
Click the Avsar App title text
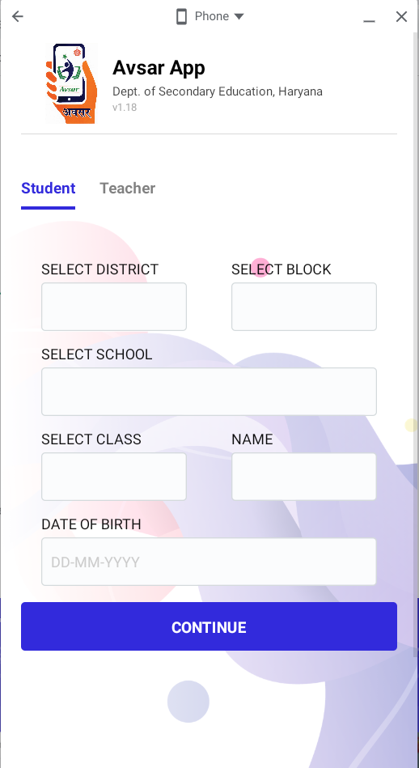159,68
